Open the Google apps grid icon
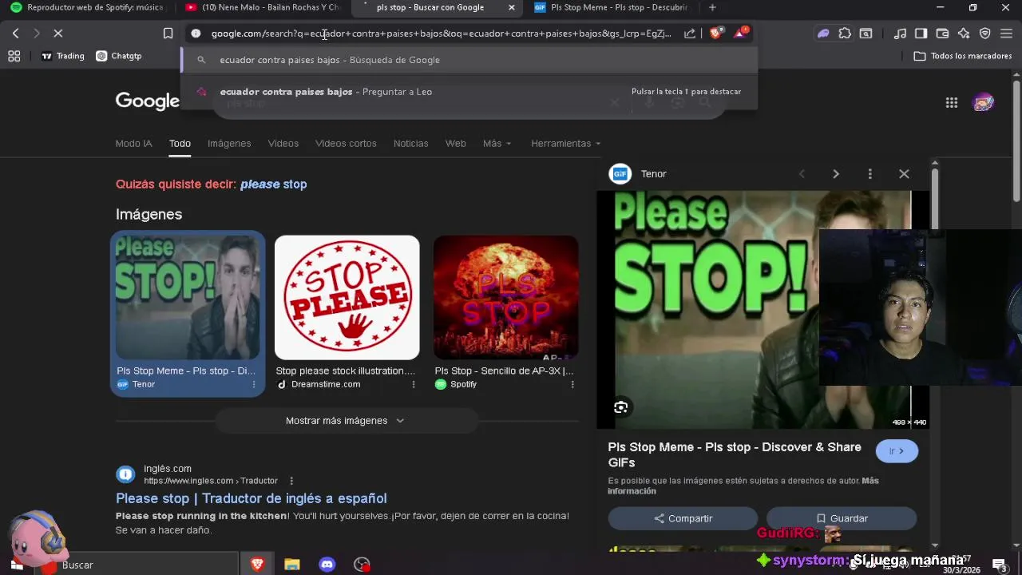The height and width of the screenshot is (575, 1022). [x=951, y=102]
